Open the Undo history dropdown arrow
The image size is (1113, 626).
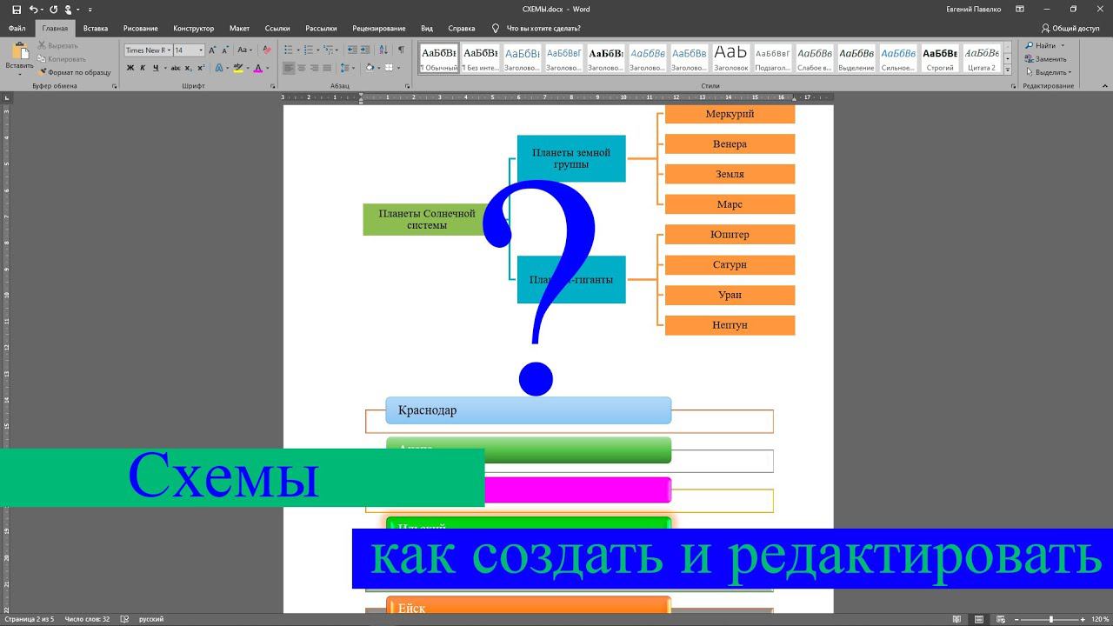coord(43,10)
